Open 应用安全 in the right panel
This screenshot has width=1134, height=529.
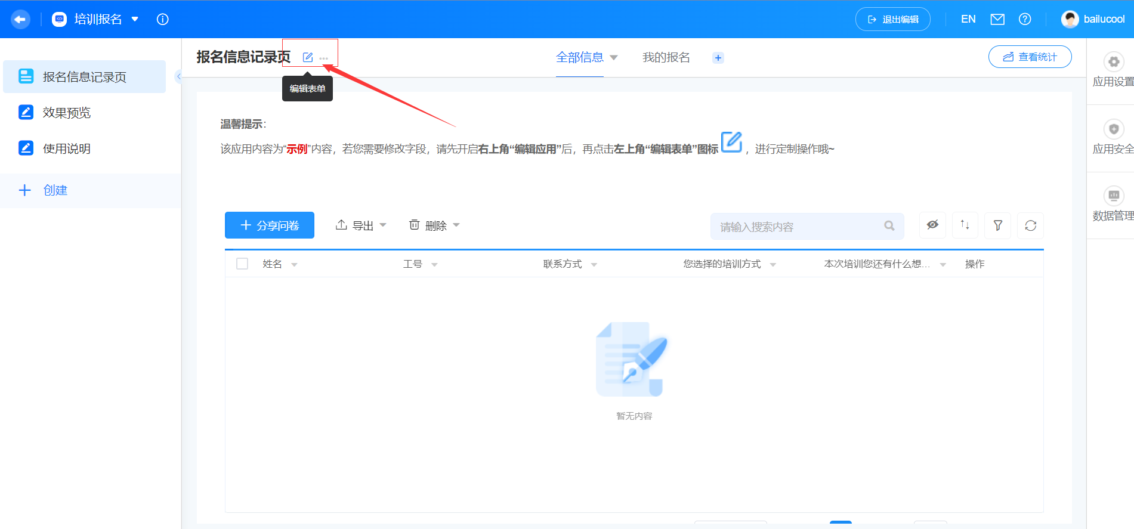coord(1113,138)
